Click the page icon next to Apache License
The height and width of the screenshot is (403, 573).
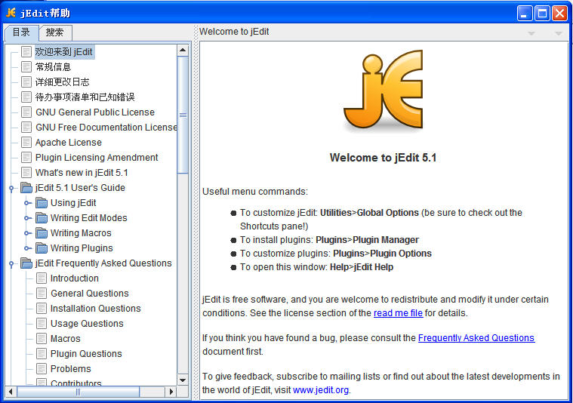coord(26,143)
